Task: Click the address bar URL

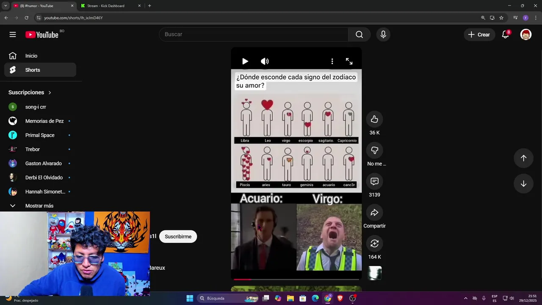Action: pyautogui.click(x=73, y=18)
